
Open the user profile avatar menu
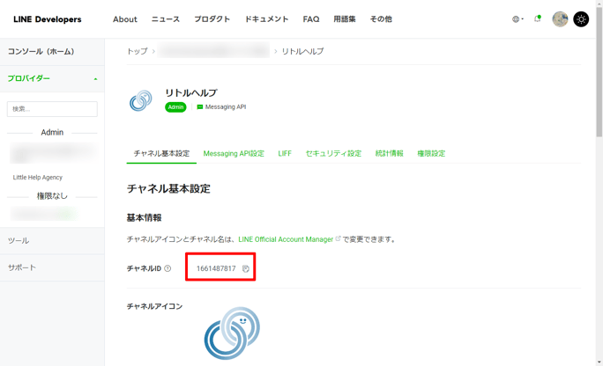pos(560,18)
